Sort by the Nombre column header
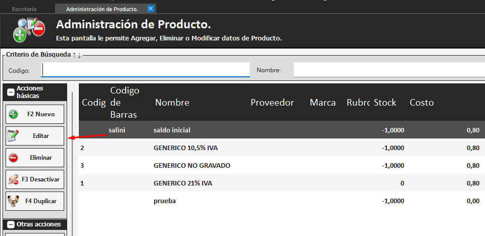485x236 pixels. (x=172, y=103)
